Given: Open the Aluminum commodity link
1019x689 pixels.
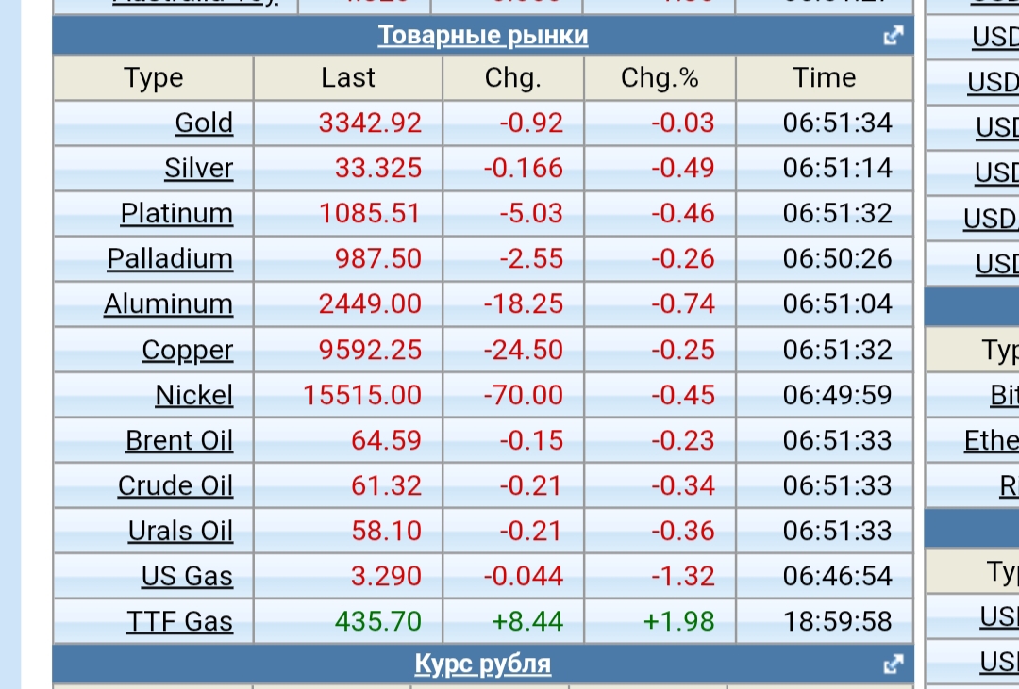Looking at the screenshot, I should coord(168,304).
